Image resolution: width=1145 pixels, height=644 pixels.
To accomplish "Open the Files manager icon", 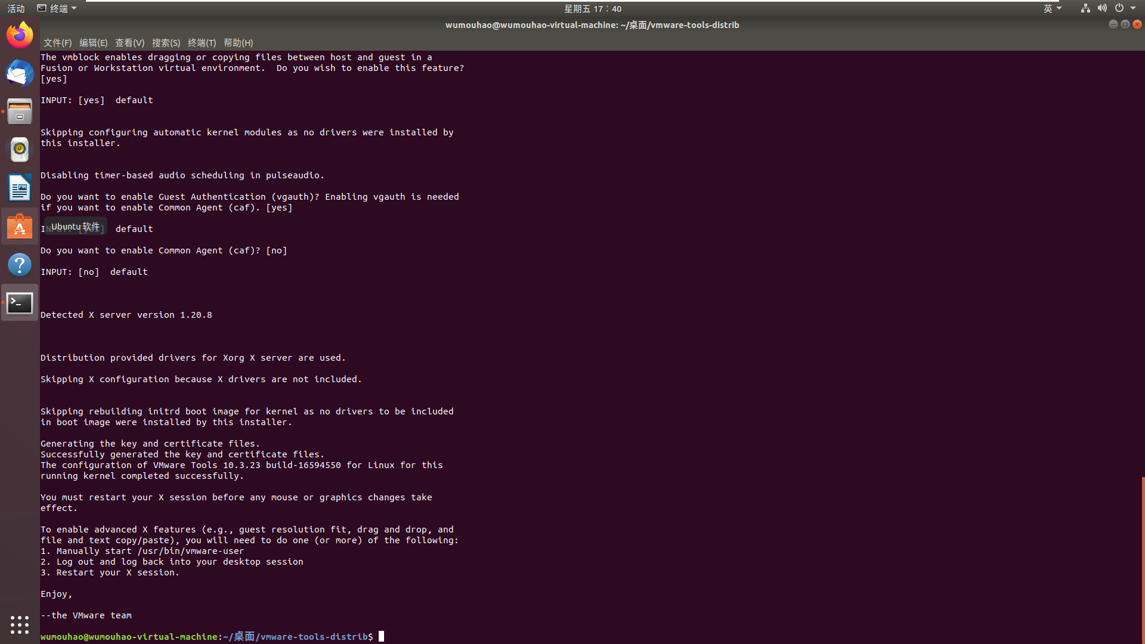I will [x=20, y=112].
